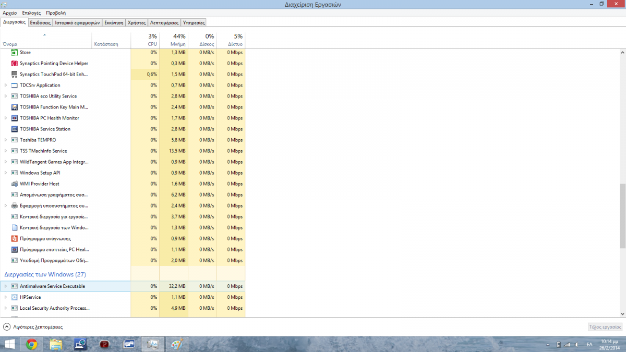Image resolution: width=626 pixels, height=352 pixels.
Task: Switch to the Χρήστες tab
Action: (x=137, y=22)
